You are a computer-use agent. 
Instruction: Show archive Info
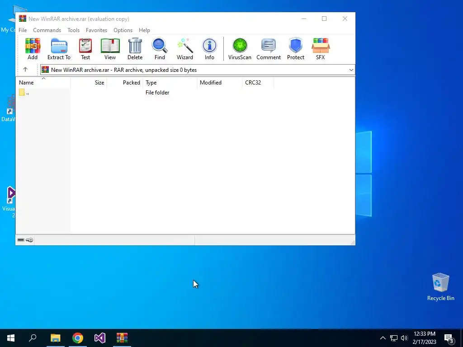(x=209, y=49)
